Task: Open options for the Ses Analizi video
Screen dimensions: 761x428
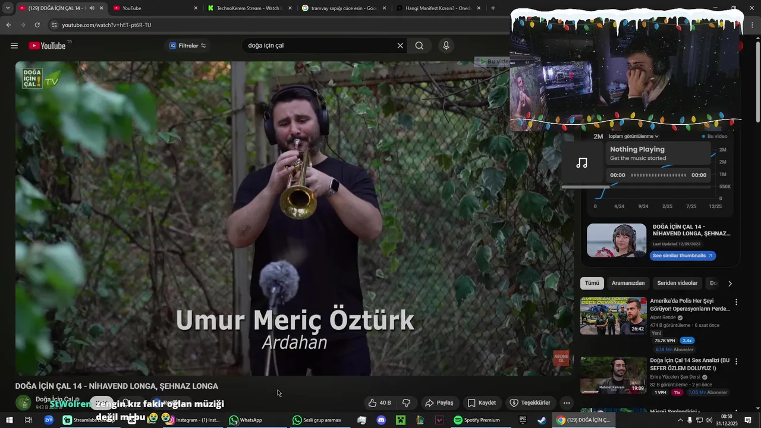Action: 736,361
